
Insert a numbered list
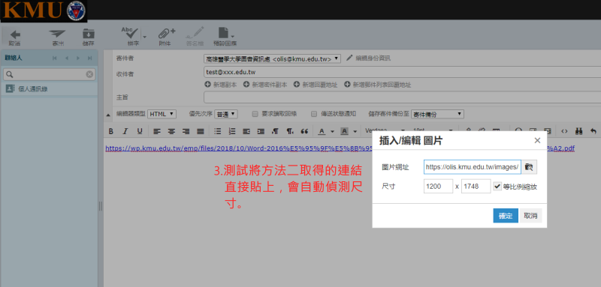[x=232, y=131]
